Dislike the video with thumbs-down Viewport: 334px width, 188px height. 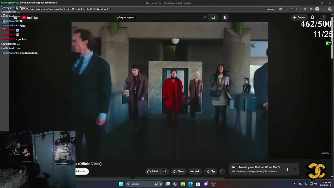click(164, 171)
